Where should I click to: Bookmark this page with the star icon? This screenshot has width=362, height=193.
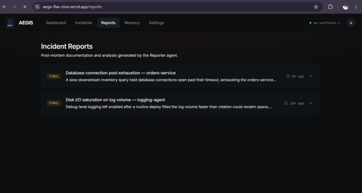point(316,7)
